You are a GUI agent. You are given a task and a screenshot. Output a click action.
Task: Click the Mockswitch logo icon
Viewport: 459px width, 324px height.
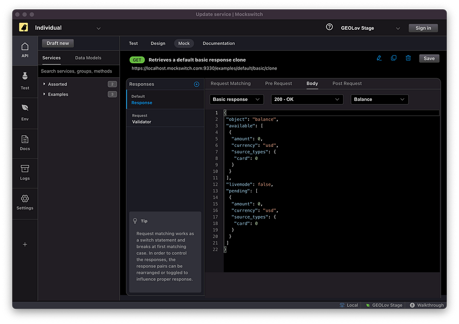(x=24, y=28)
